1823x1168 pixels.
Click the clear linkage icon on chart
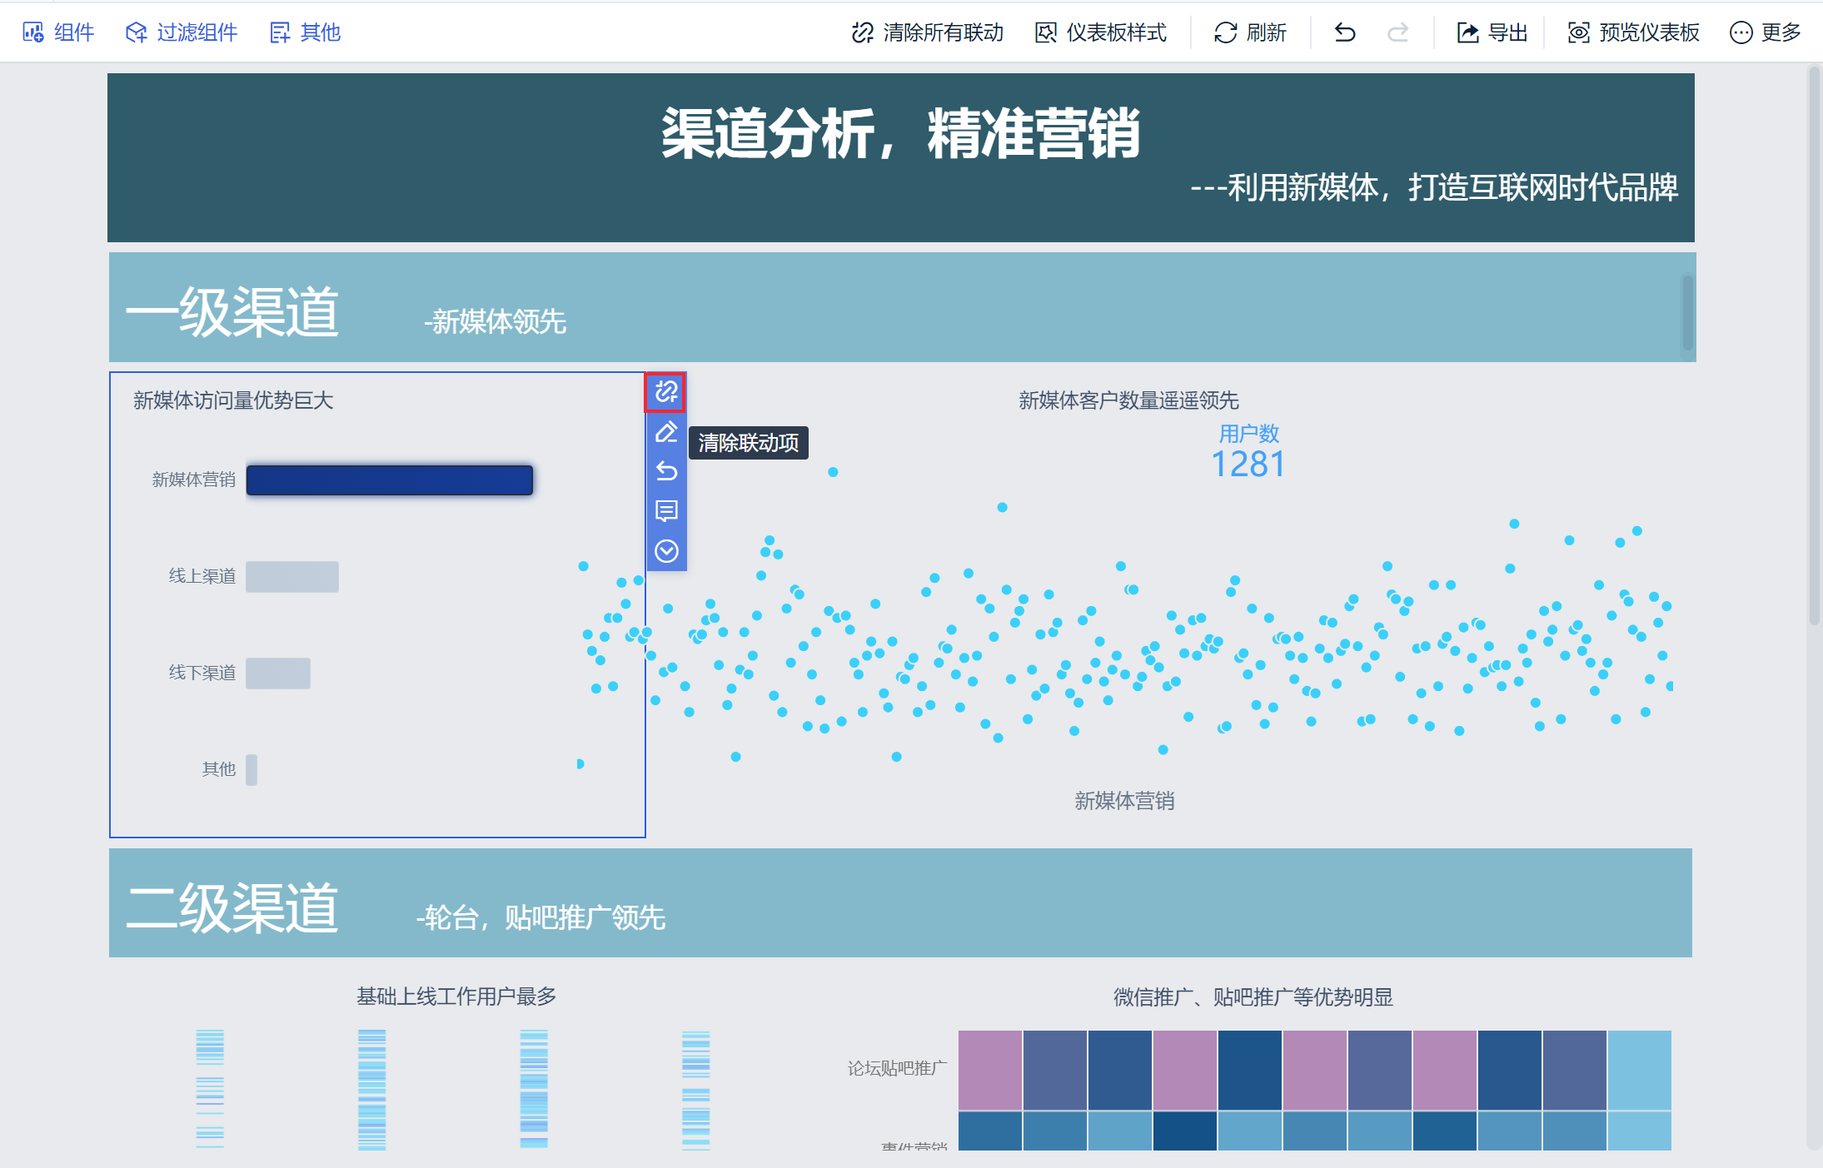pyautogui.click(x=666, y=392)
